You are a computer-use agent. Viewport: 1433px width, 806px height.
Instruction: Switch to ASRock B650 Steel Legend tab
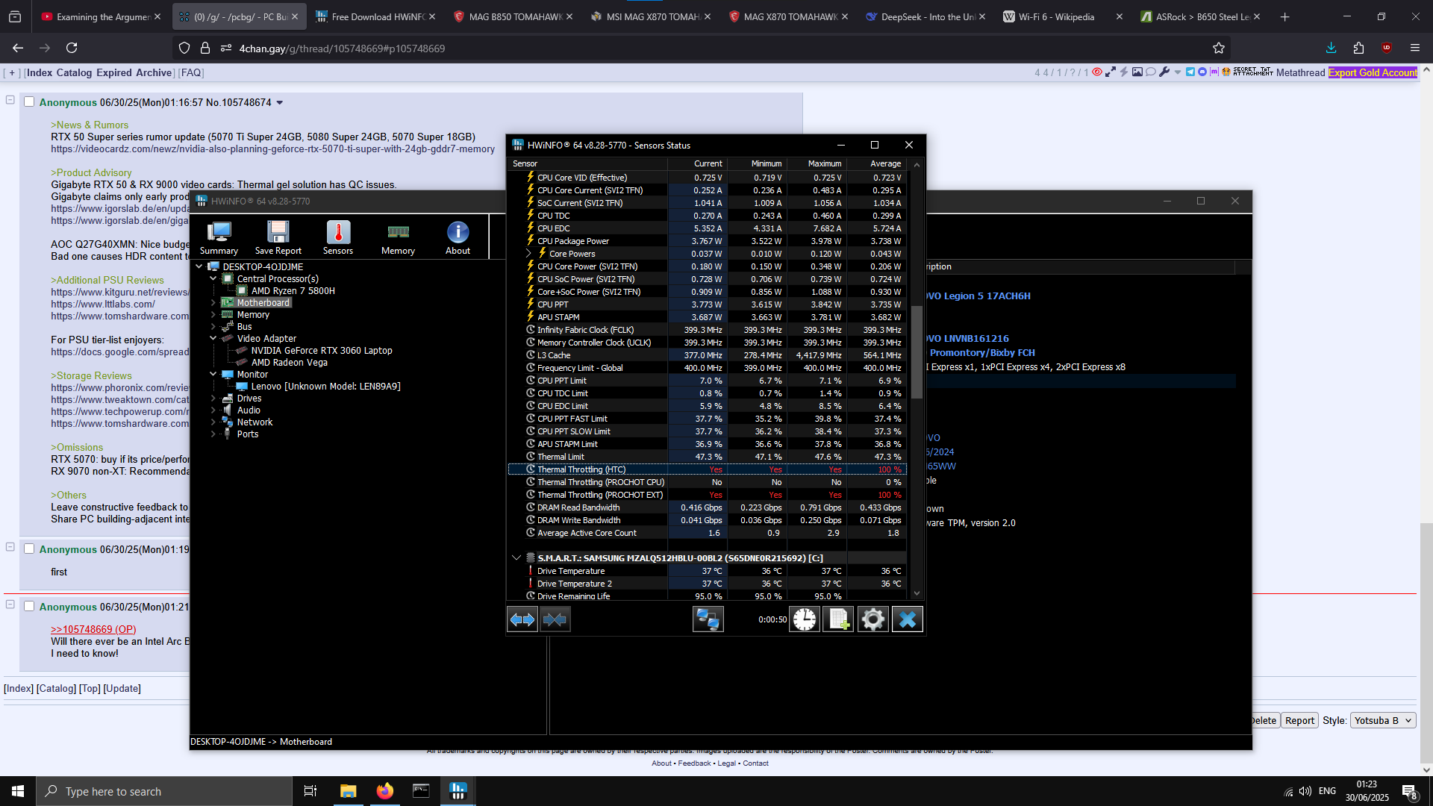[x=1200, y=16]
